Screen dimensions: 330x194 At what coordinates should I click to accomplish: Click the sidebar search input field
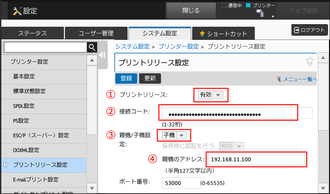pyautogui.click(x=45, y=47)
